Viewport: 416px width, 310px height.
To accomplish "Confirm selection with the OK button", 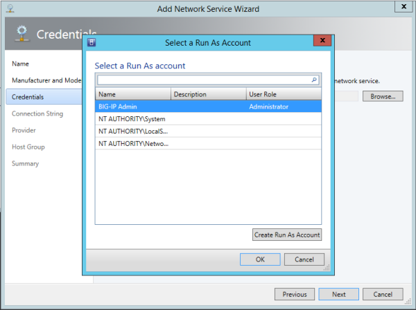I will click(259, 259).
